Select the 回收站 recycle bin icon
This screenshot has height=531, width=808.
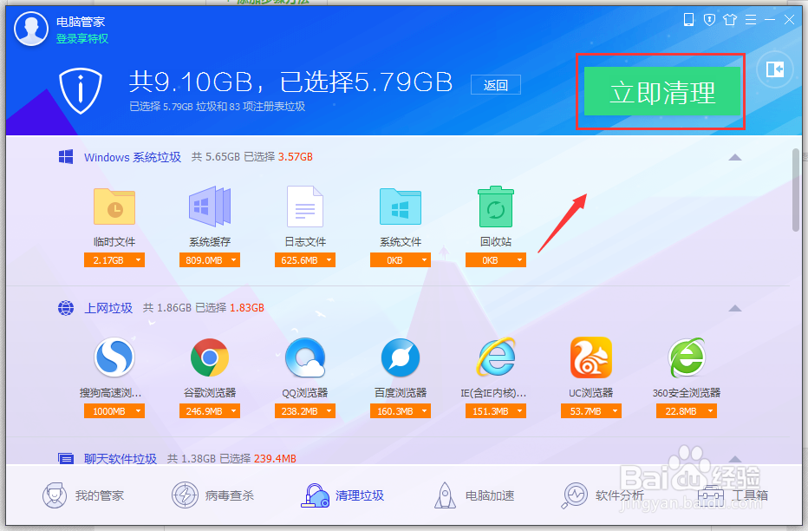click(x=496, y=206)
